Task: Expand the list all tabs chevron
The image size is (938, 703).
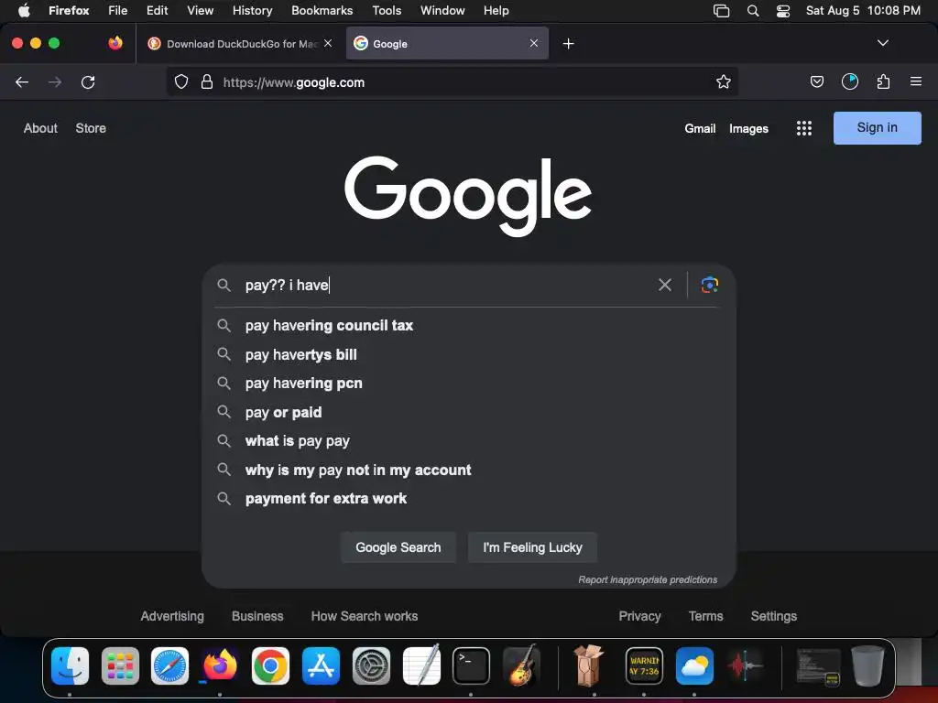Action: coord(882,43)
